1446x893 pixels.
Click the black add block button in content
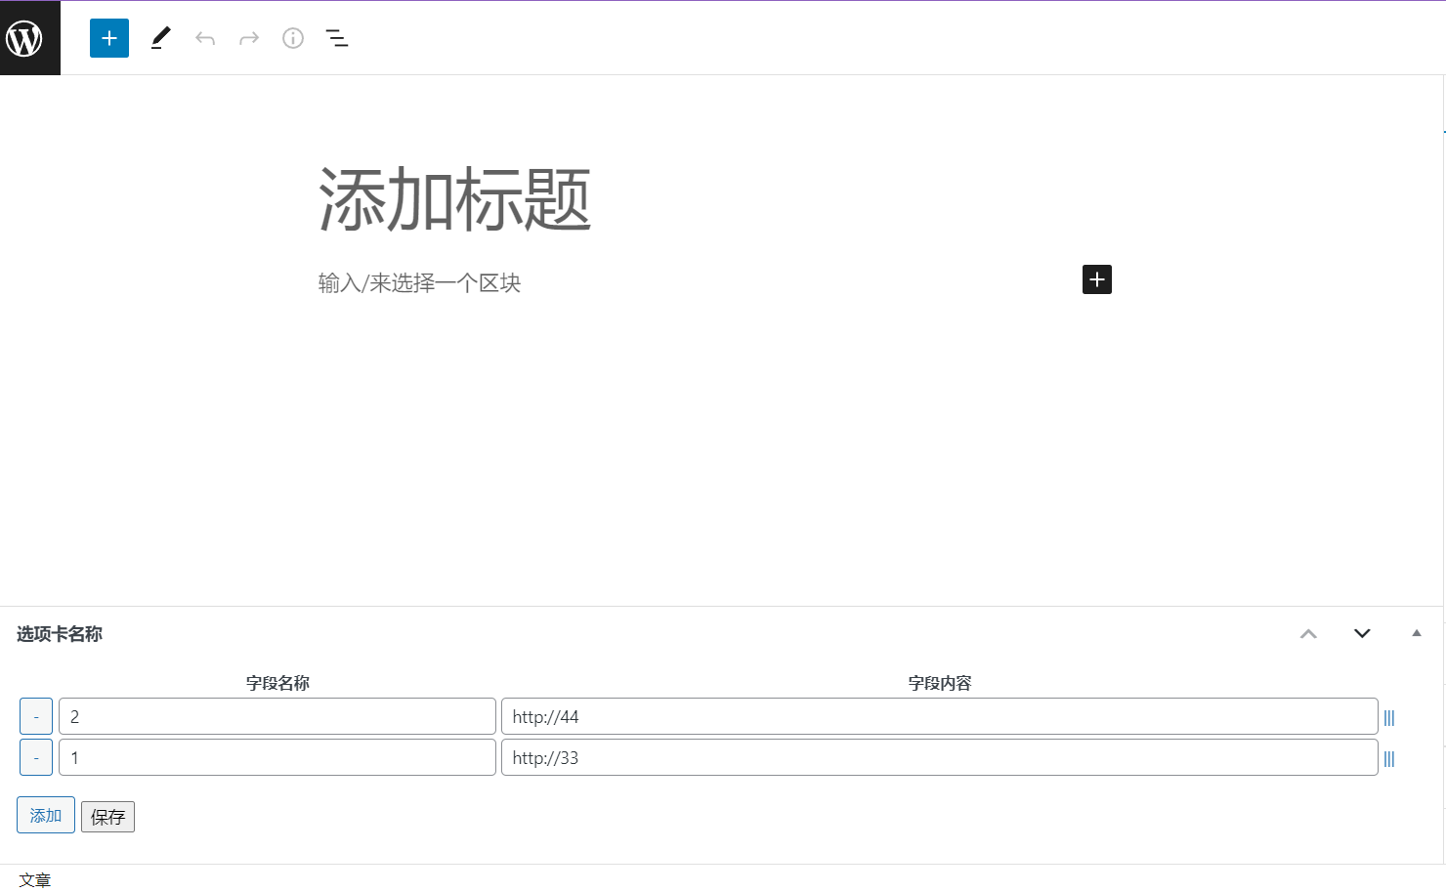[x=1096, y=279]
